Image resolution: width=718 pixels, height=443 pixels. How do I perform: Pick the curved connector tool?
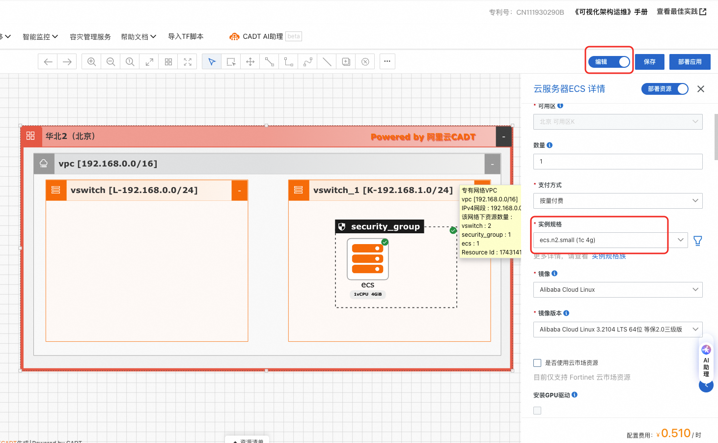tap(307, 61)
